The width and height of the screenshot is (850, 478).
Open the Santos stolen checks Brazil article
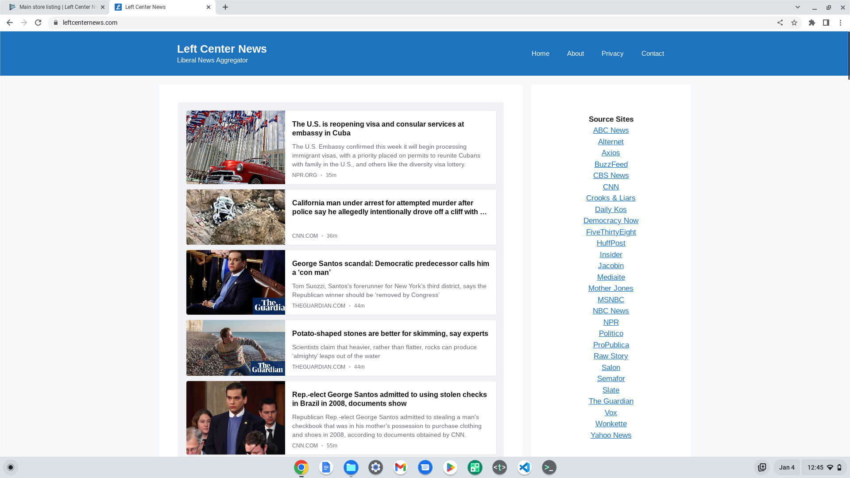(389, 399)
